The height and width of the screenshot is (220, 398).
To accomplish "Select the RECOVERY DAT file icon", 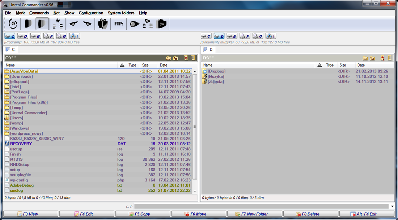I will pos(7,144).
